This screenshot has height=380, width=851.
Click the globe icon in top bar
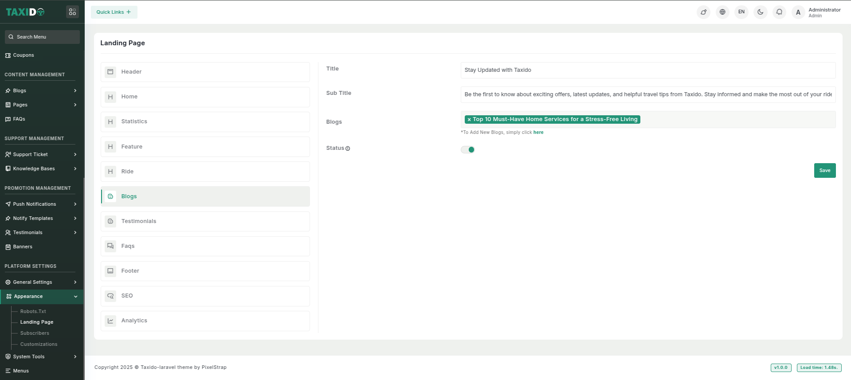(722, 12)
